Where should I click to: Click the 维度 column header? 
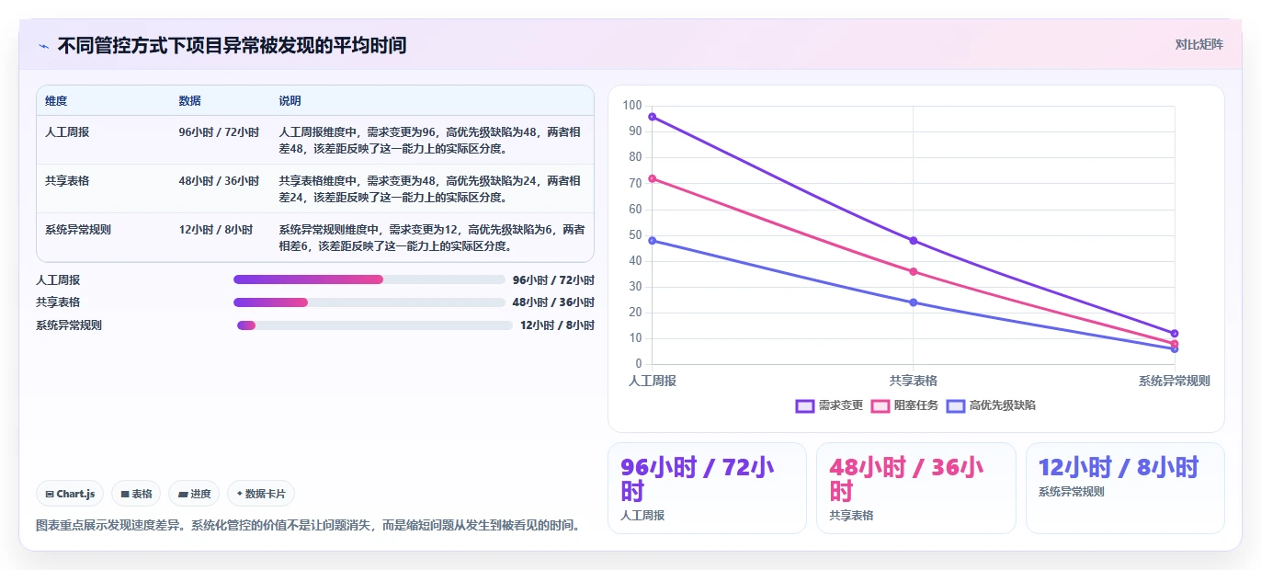click(56, 101)
